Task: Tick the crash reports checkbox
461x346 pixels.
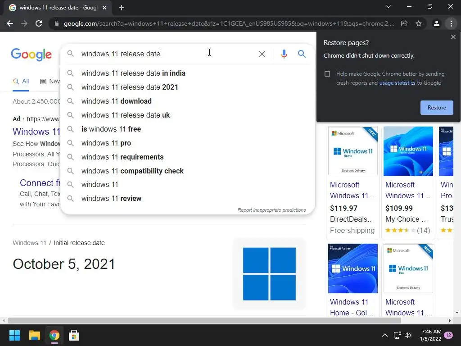Action: click(327, 74)
